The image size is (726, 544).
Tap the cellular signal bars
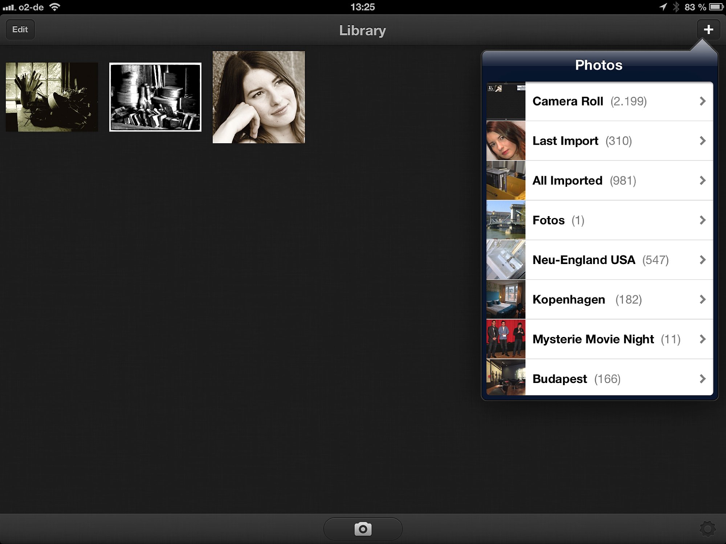pos(9,7)
